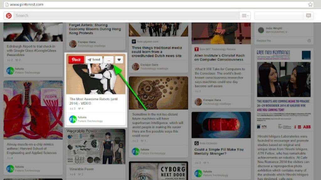The height and width of the screenshot is (180, 321).
Task: Click the Pinterest logo icon
Action: [x=8, y=16]
